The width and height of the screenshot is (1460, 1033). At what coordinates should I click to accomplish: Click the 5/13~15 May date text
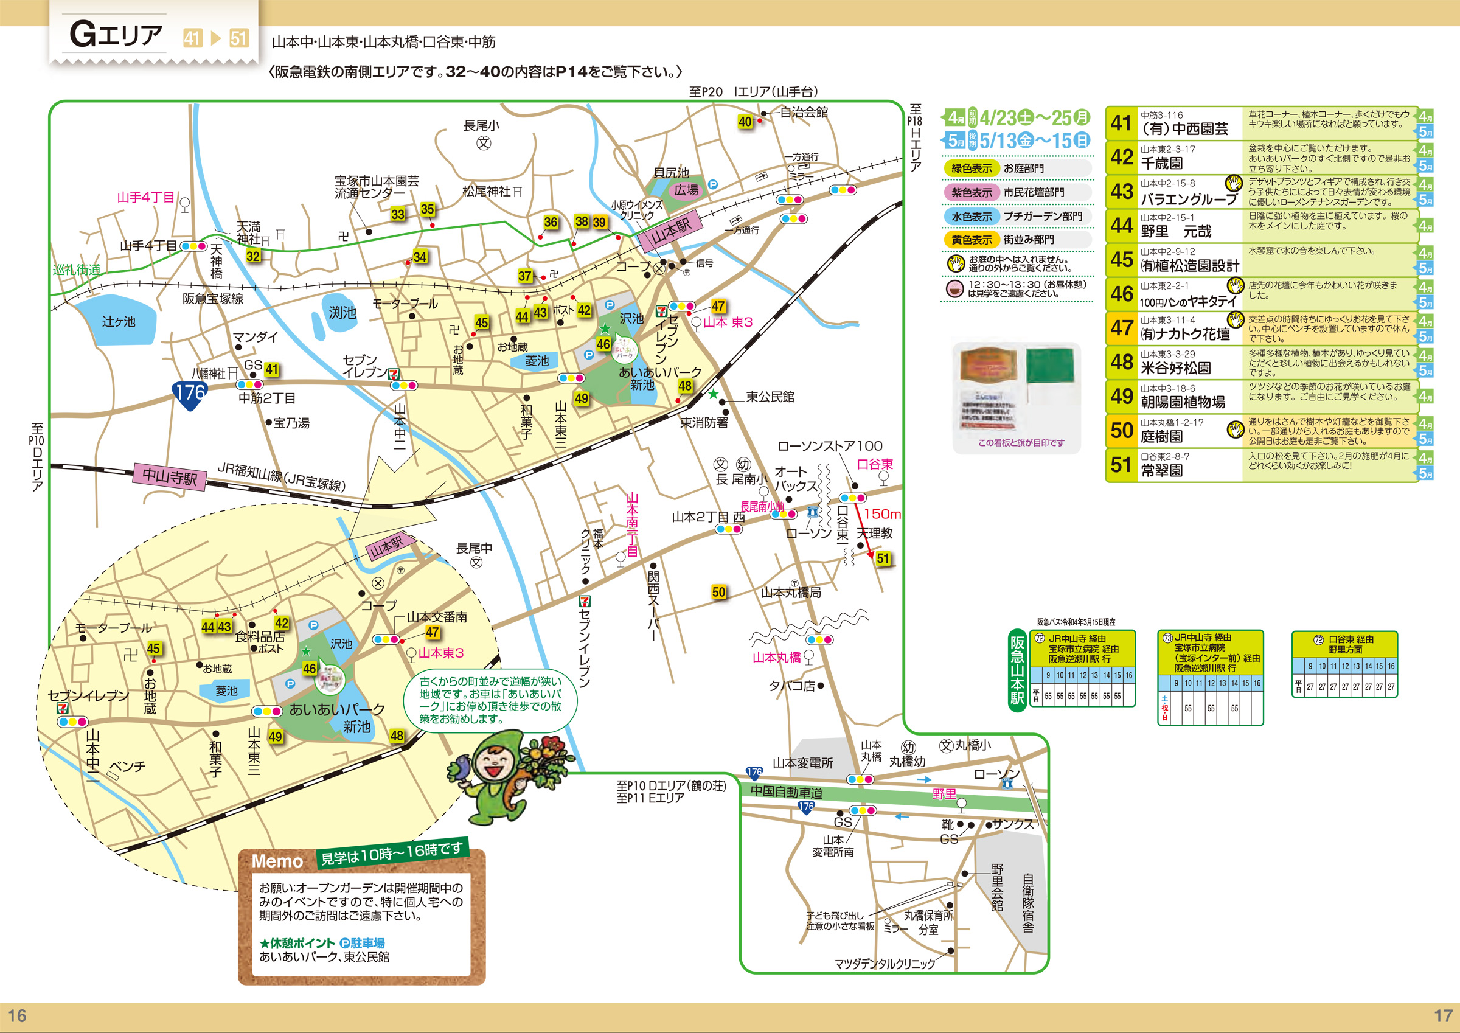(x=1035, y=141)
